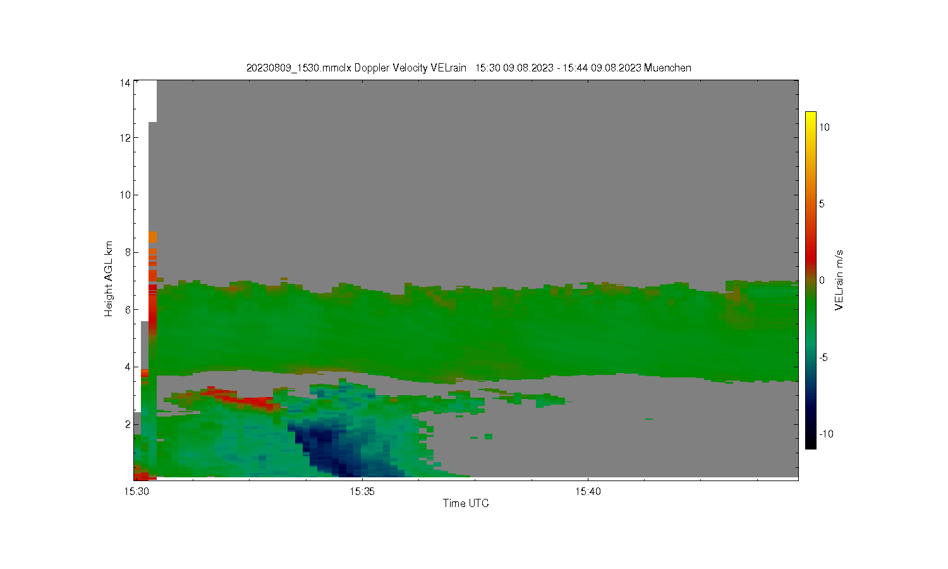Click the yellow top end of the colorbar

[811, 118]
